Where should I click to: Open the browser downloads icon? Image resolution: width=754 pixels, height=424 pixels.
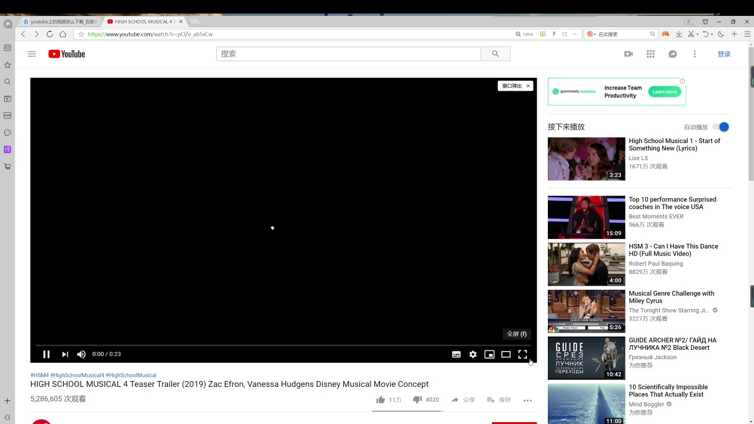pos(679,34)
